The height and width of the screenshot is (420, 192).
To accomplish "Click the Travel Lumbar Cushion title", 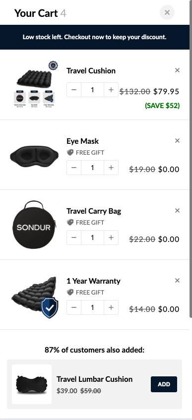I will (94, 379).
